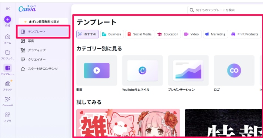
Task: Click the プレゼンテーション label text
Action: 181,90
